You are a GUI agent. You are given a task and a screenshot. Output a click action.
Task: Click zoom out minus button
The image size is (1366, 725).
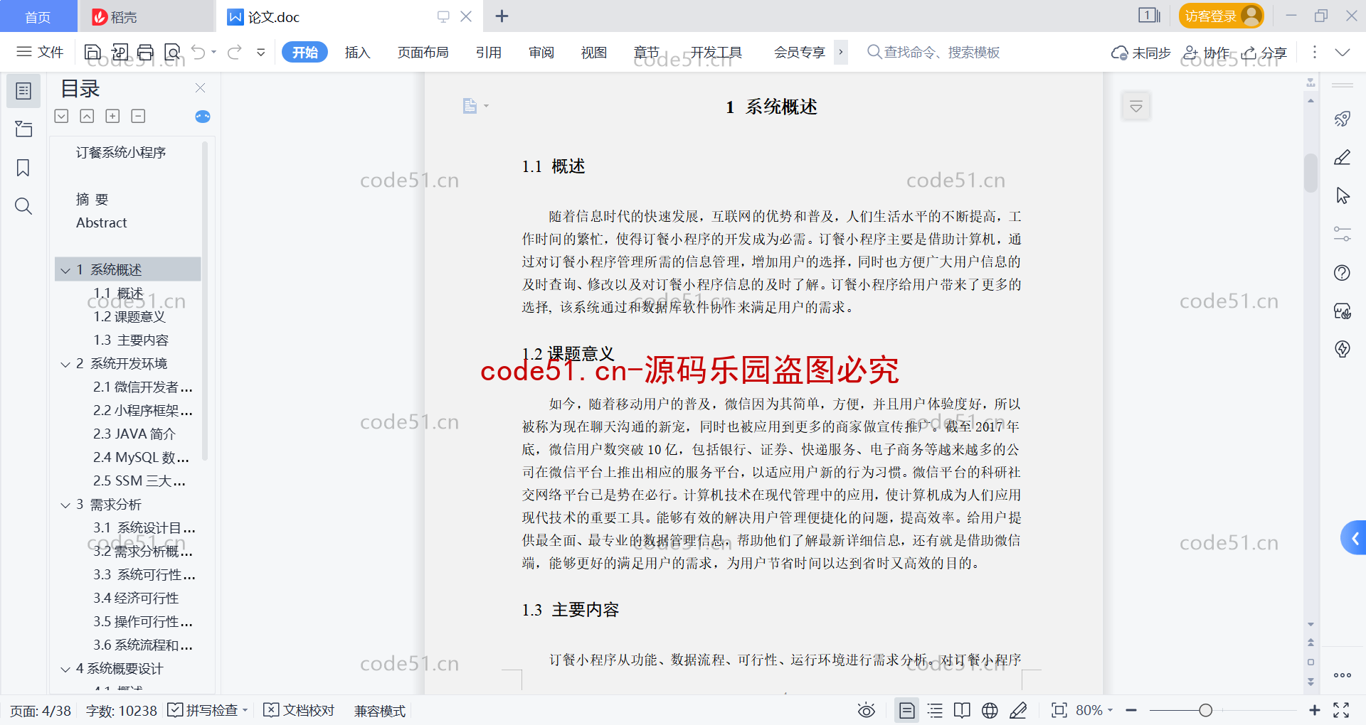tap(1131, 710)
